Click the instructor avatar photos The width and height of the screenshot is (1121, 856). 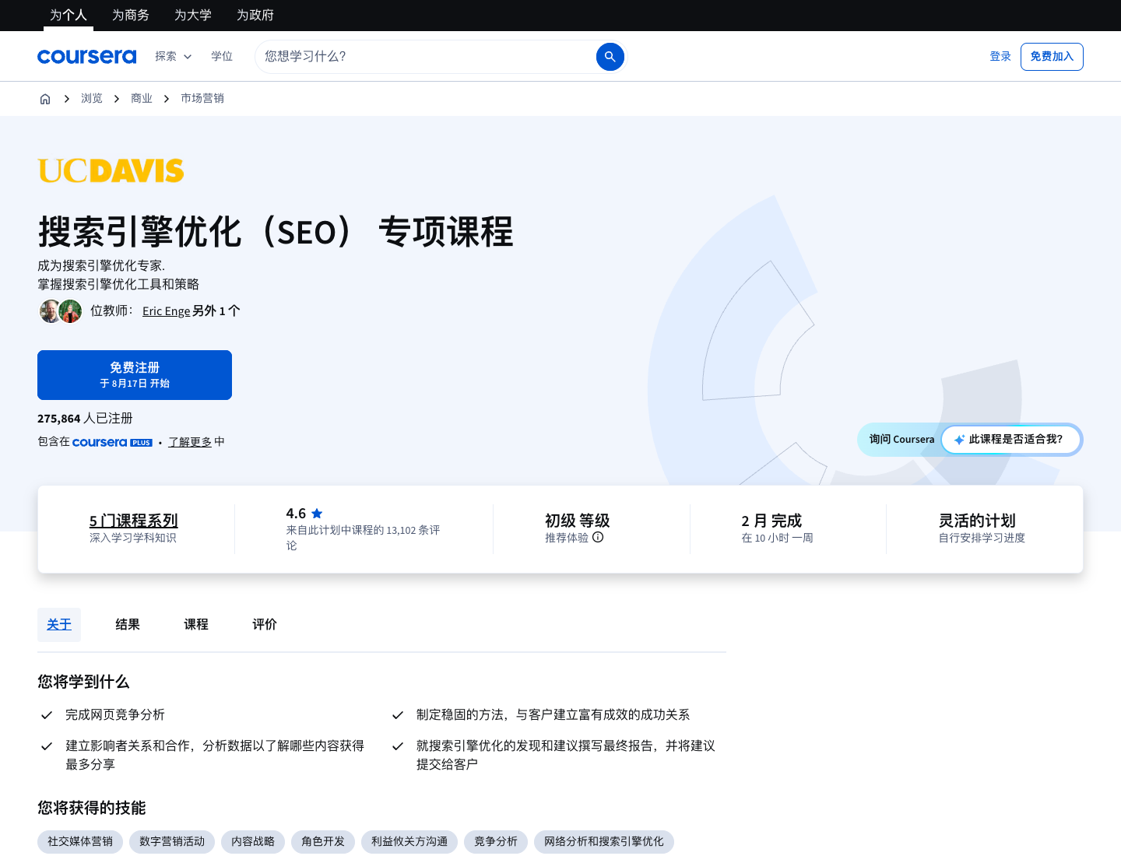(61, 311)
